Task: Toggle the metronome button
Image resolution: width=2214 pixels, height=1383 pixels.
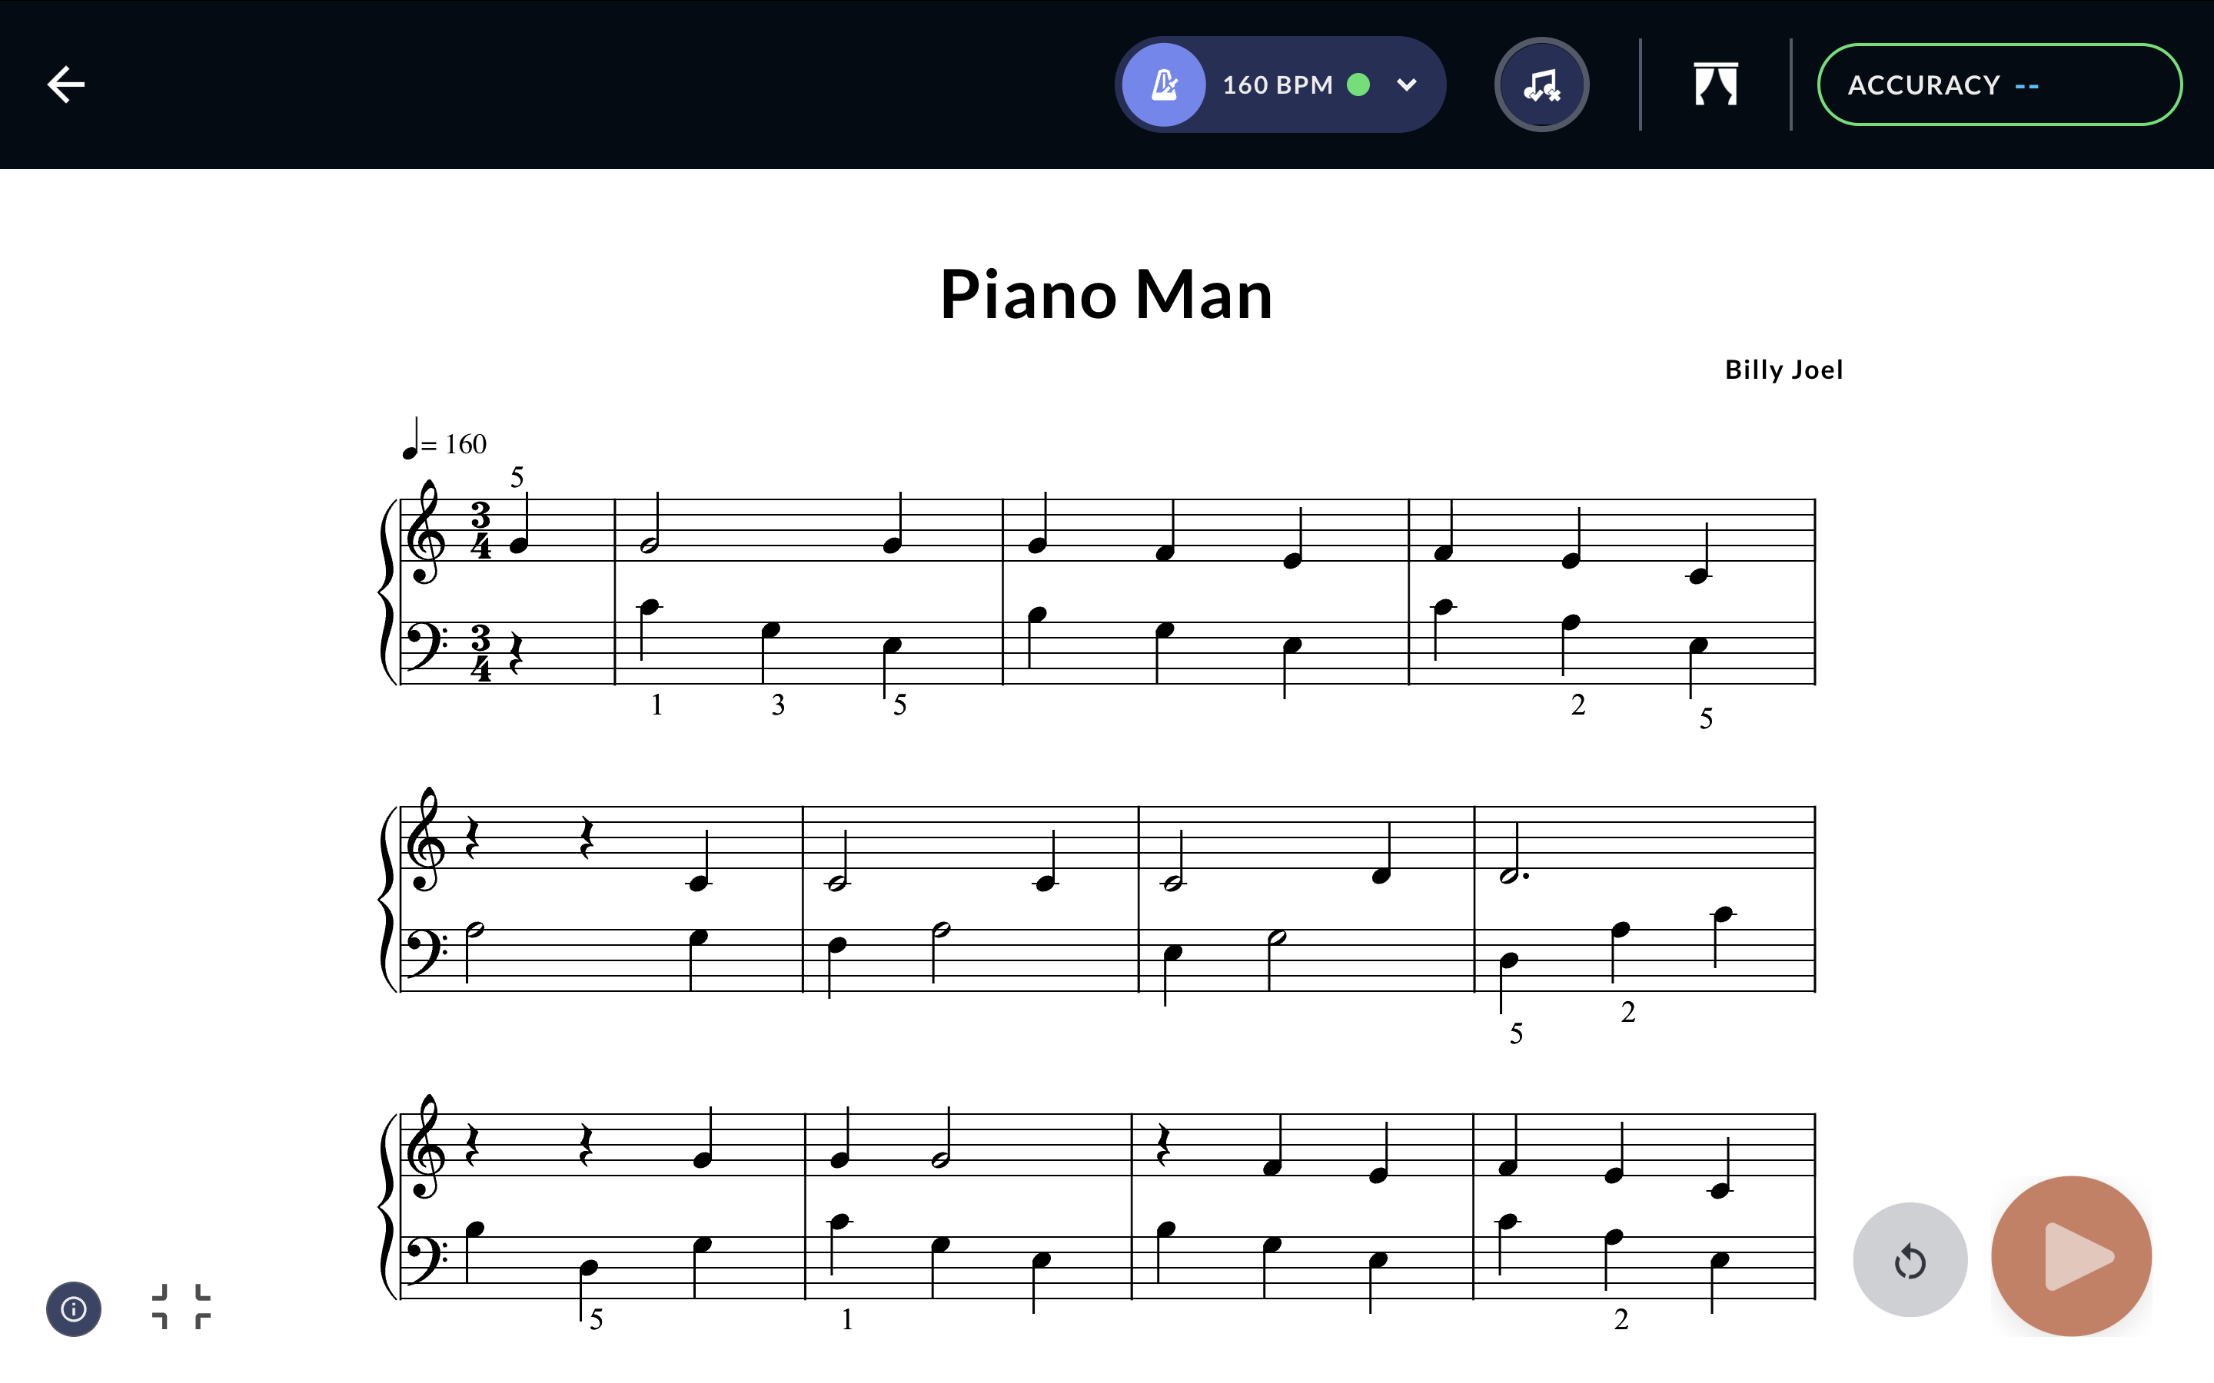Action: tap(1164, 85)
